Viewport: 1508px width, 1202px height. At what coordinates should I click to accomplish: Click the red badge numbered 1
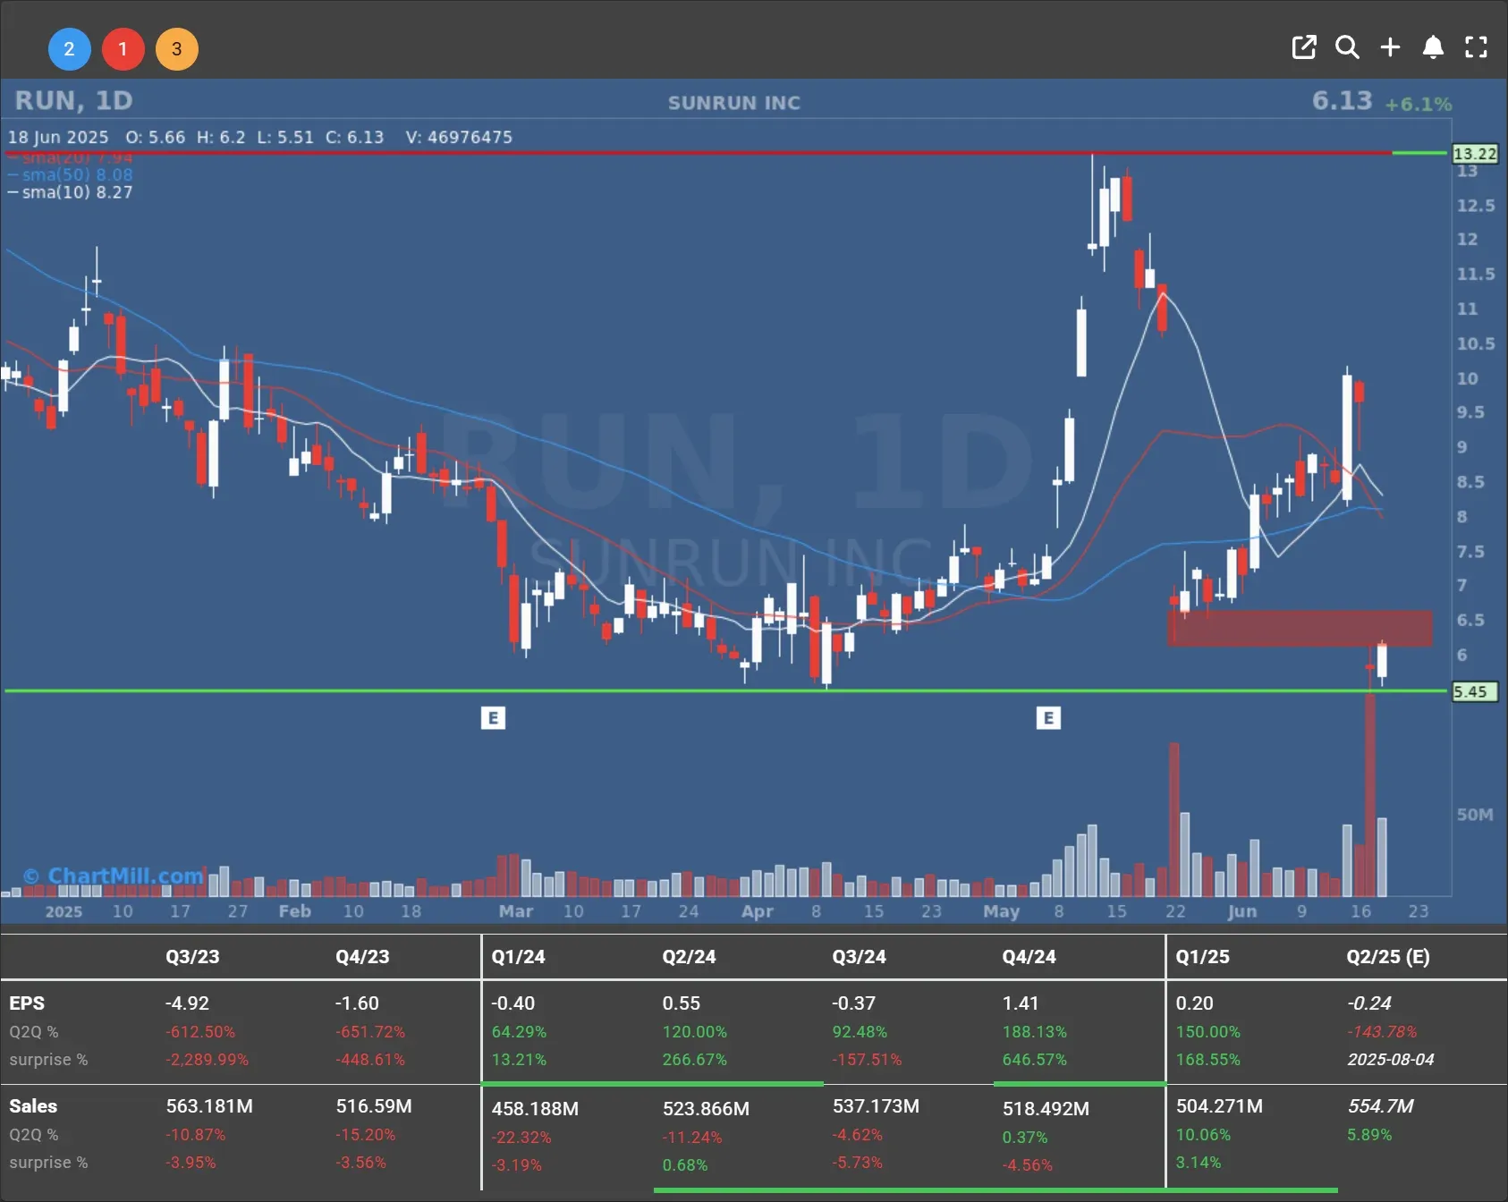point(123,49)
